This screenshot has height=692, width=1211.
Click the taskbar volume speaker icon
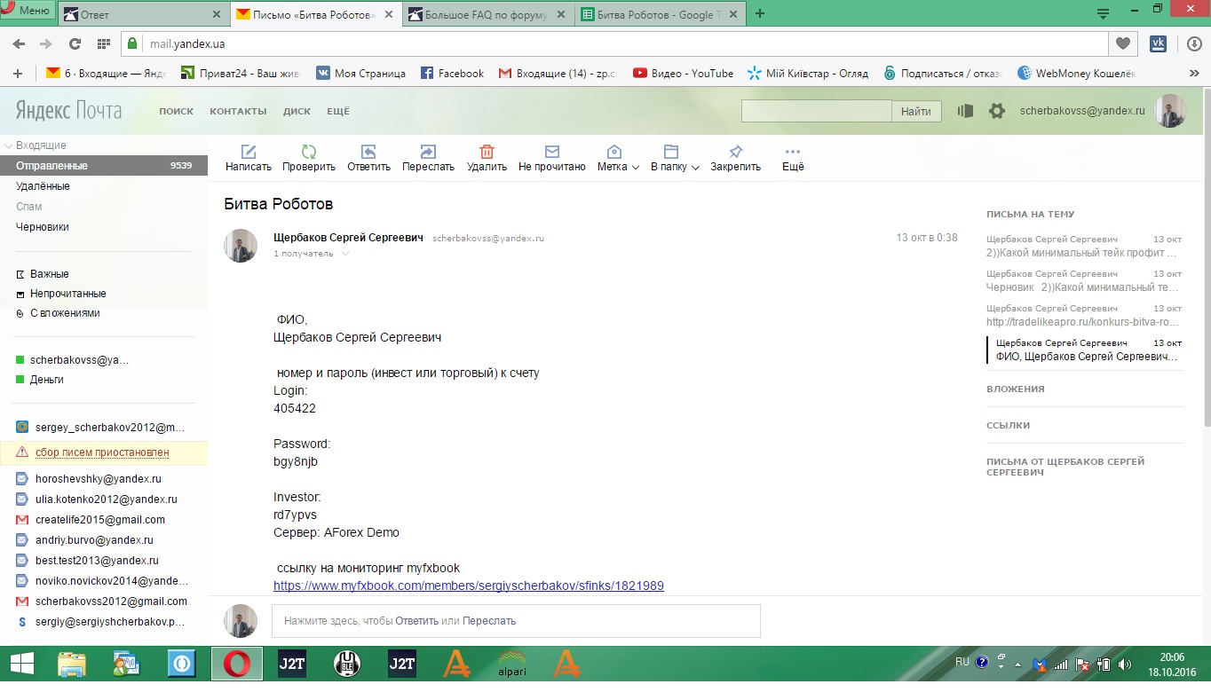pyautogui.click(x=1124, y=664)
